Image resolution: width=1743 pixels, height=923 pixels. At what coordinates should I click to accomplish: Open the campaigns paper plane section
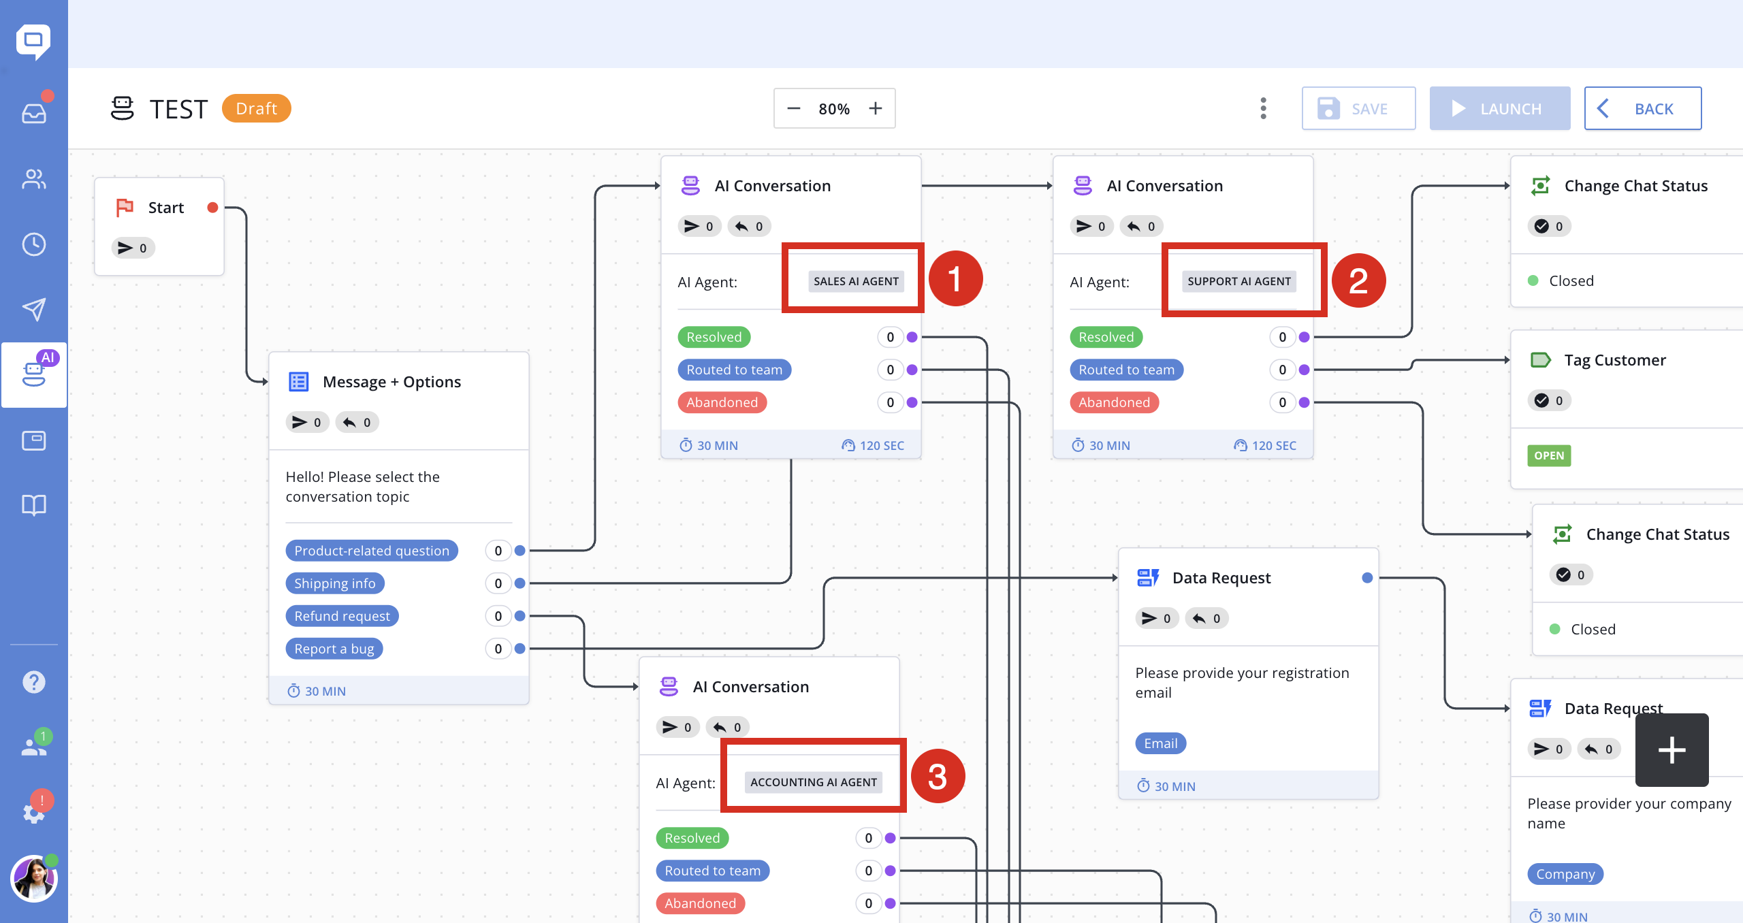34,310
